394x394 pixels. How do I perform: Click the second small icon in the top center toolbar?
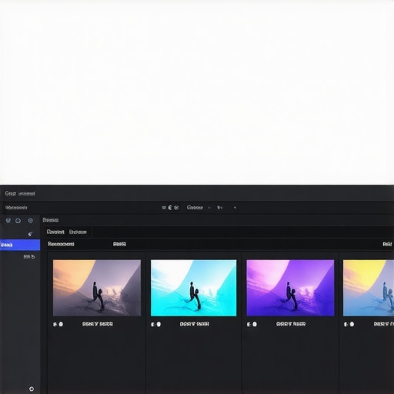click(170, 208)
